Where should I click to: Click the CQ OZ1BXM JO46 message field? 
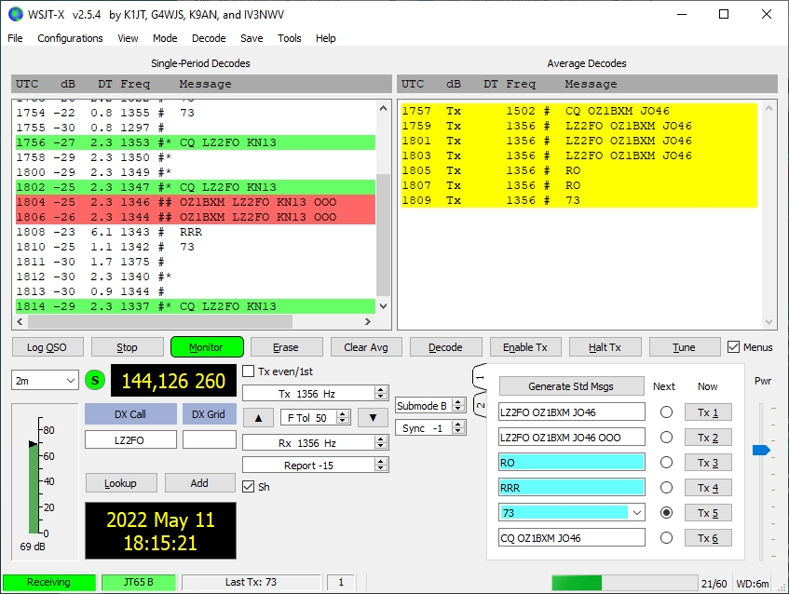tap(572, 537)
